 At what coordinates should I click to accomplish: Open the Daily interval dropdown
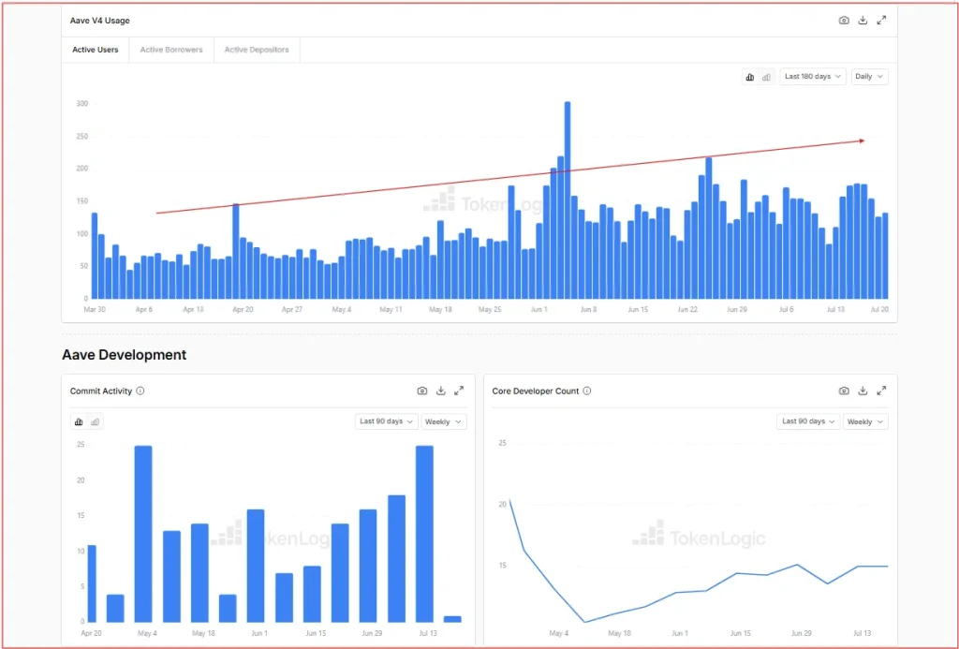tap(870, 77)
